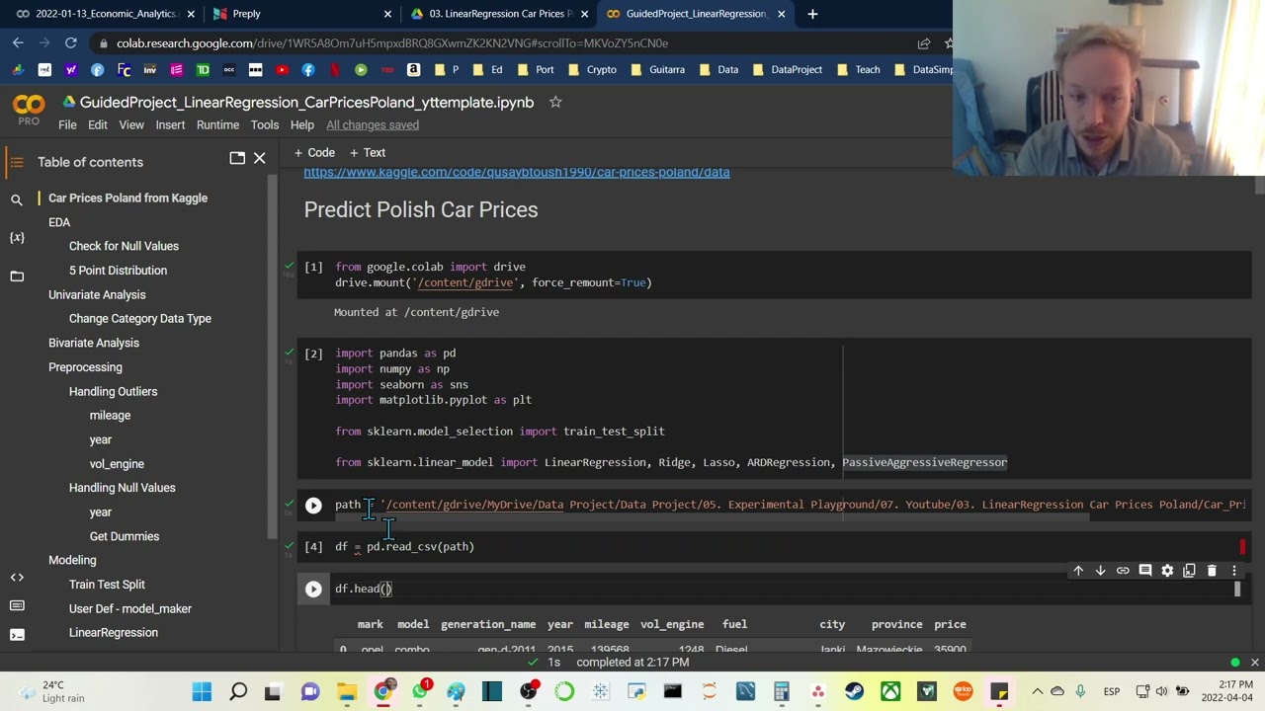Open DataProject bookmarks folder
The height and width of the screenshot is (711, 1265).
[786, 70]
